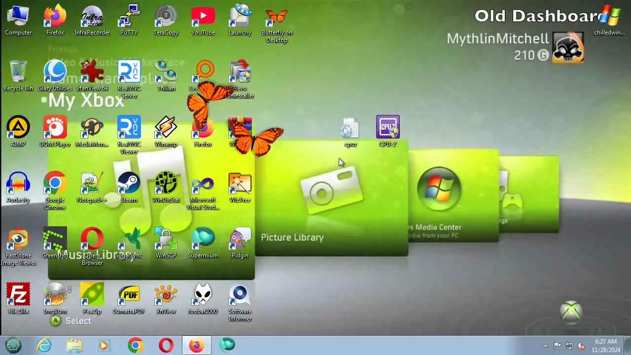Open the clock showing 6:27 AM
This screenshot has width=631, height=355.
[605, 345]
